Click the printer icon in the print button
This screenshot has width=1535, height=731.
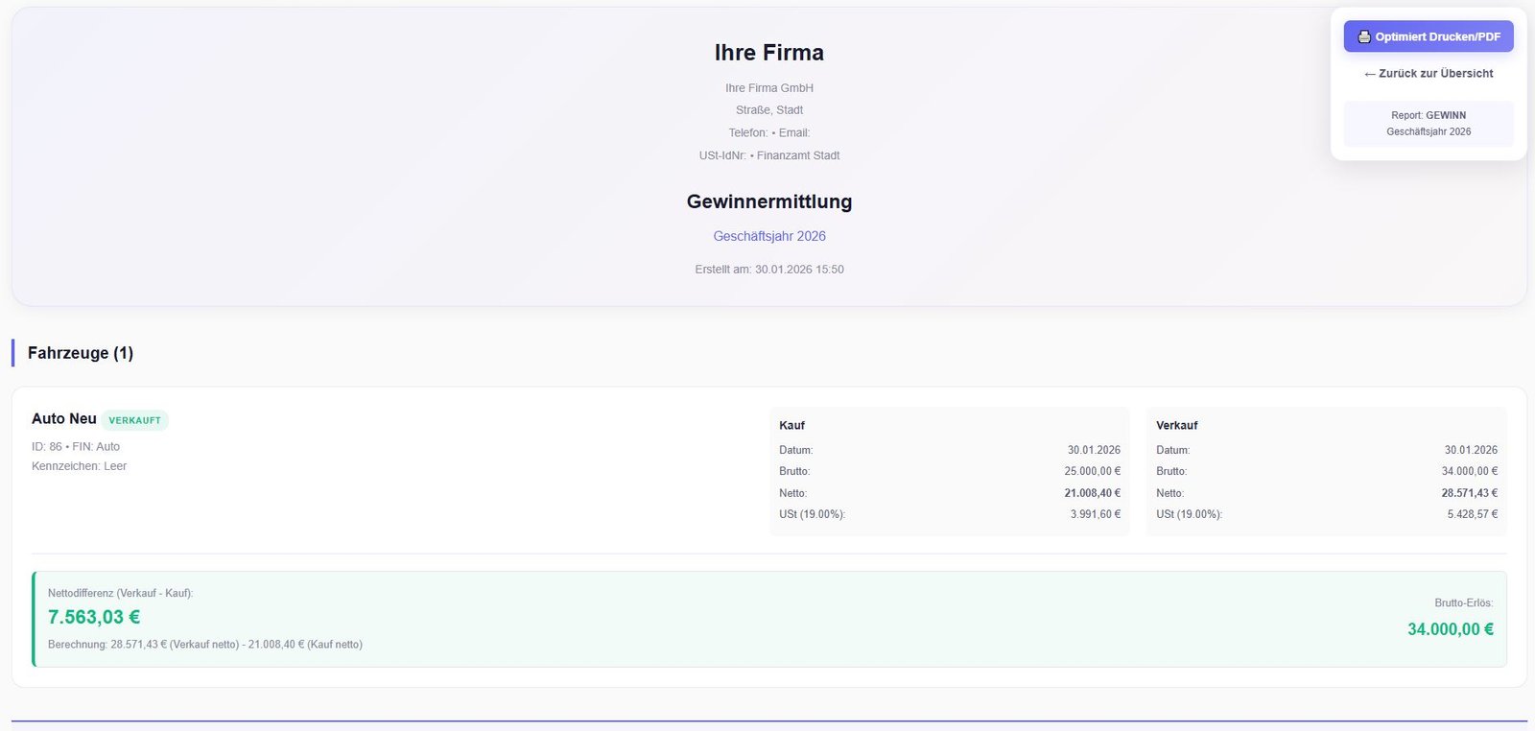tap(1363, 36)
